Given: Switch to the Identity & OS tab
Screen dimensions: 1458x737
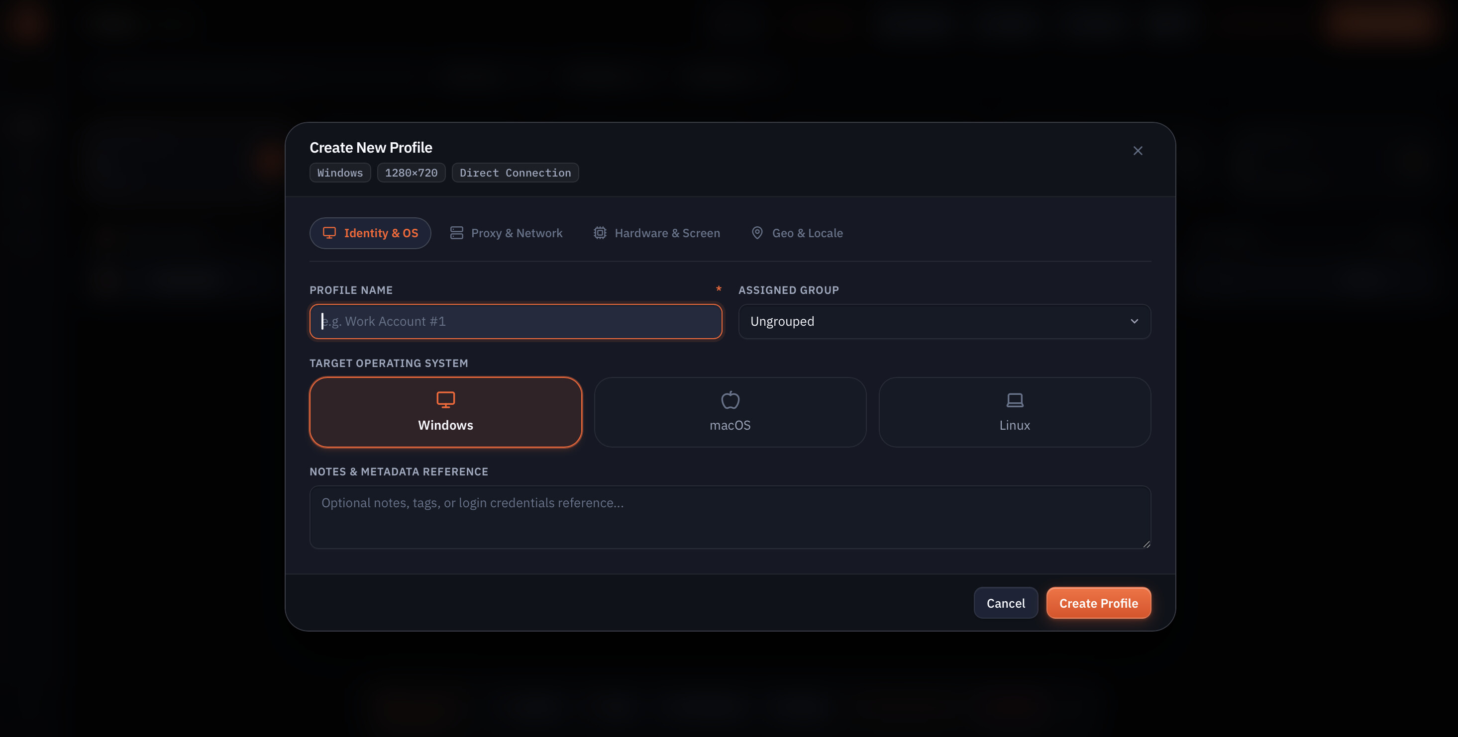Looking at the screenshot, I should pyautogui.click(x=370, y=233).
